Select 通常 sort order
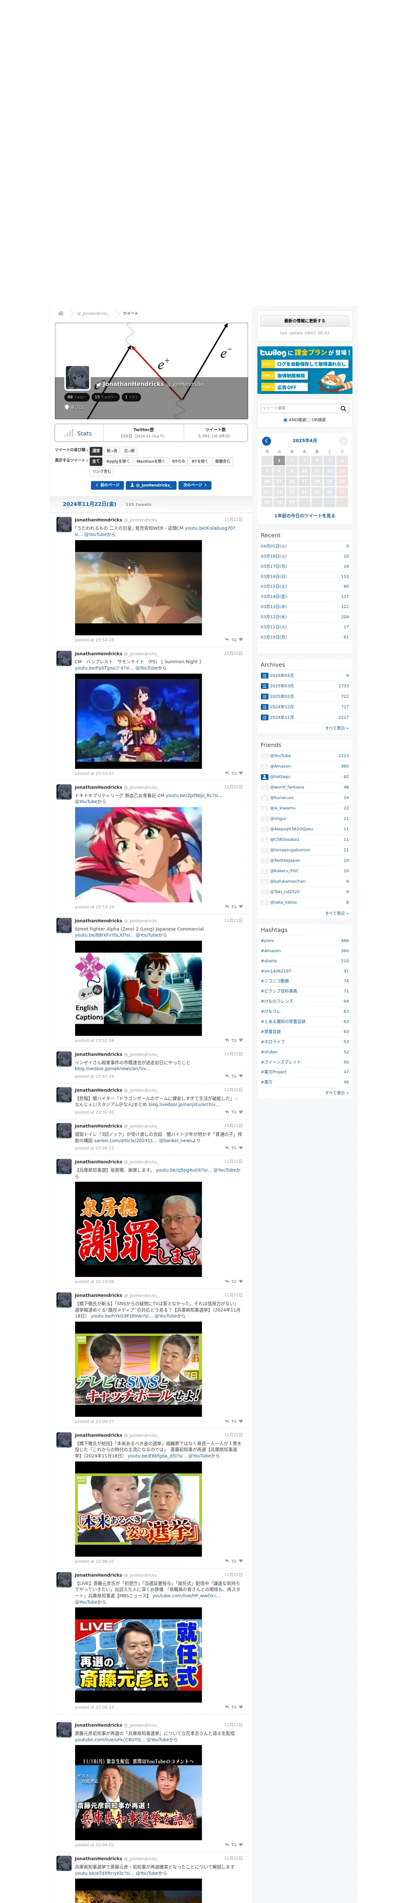The width and height of the screenshot is (407, 1903). click(x=96, y=451)
